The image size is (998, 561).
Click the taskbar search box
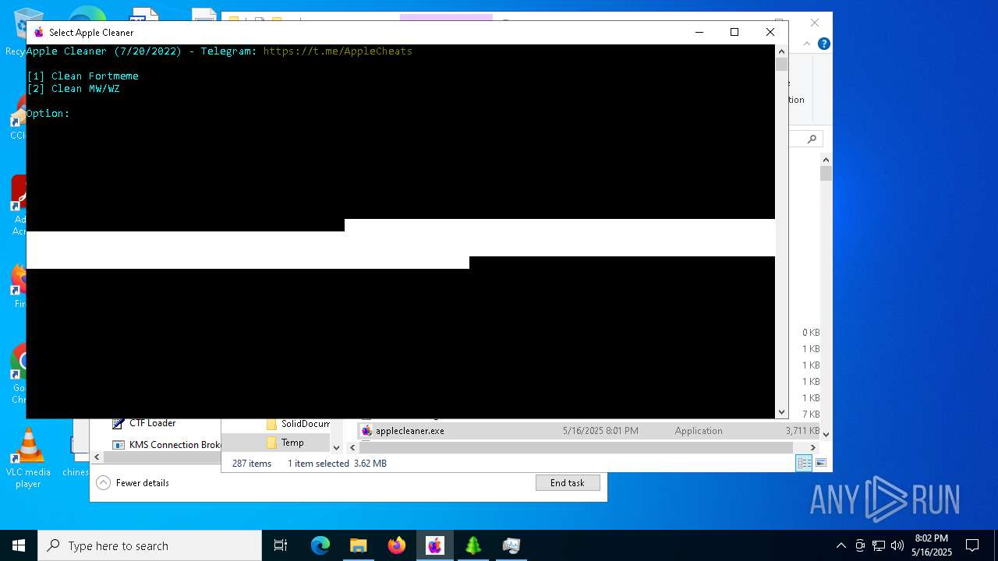click(150, 545)
